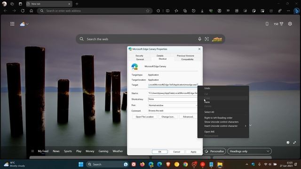Open the Windows Start menu
Image resolution: width=301 pixels, height=169 pixels.
pyautogui.click(x=81, y=164)
